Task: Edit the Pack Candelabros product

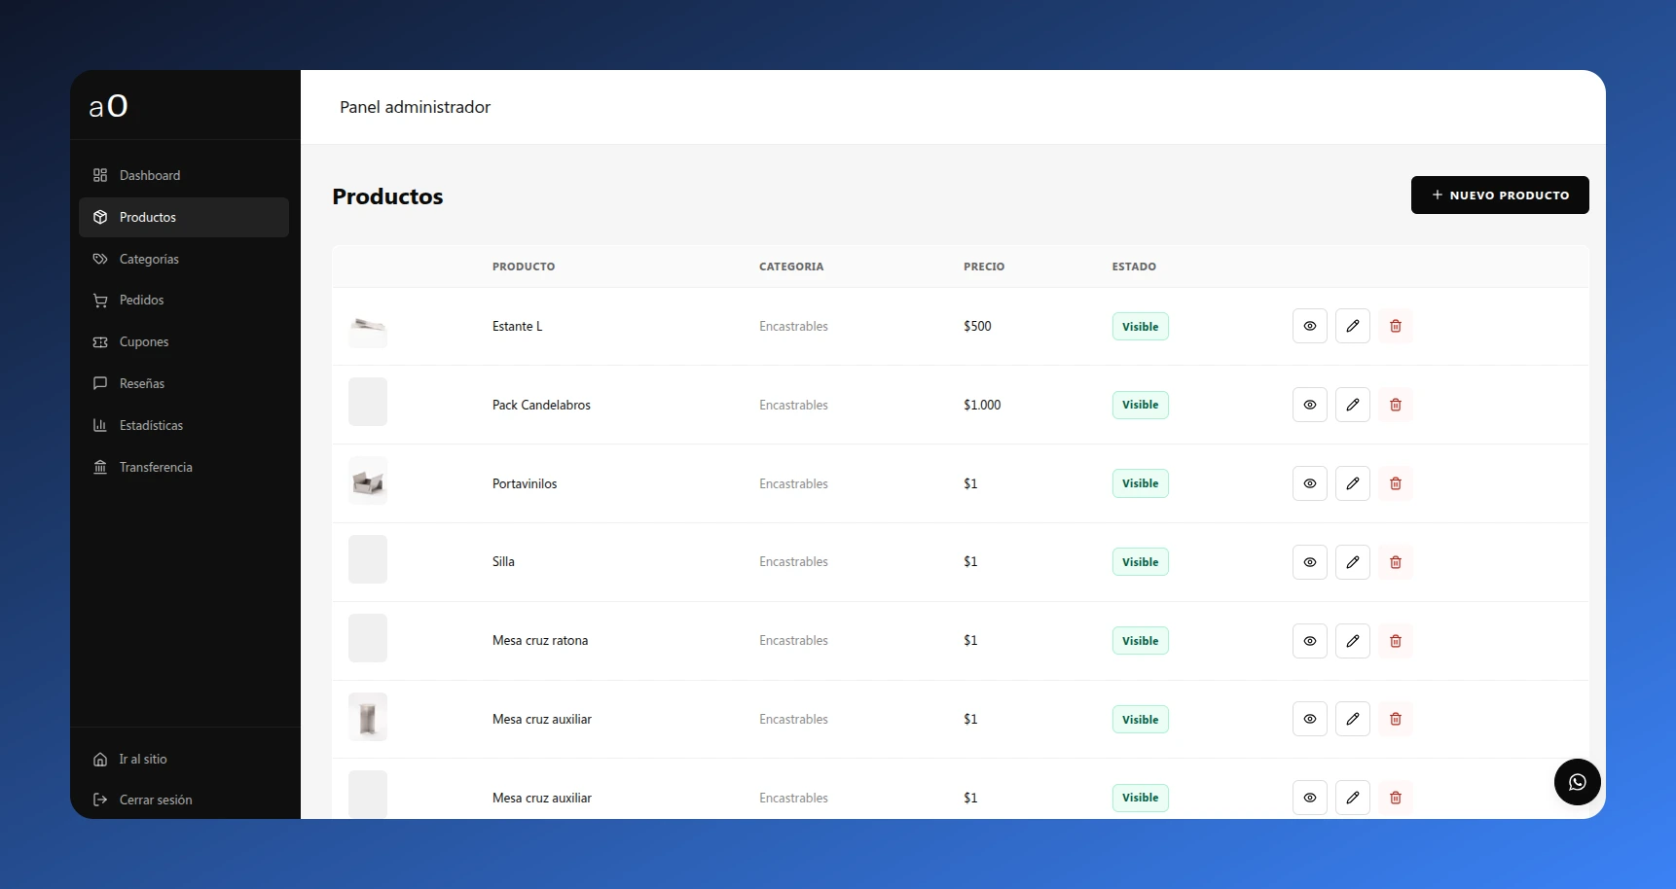Action: tap(1352, 405)
